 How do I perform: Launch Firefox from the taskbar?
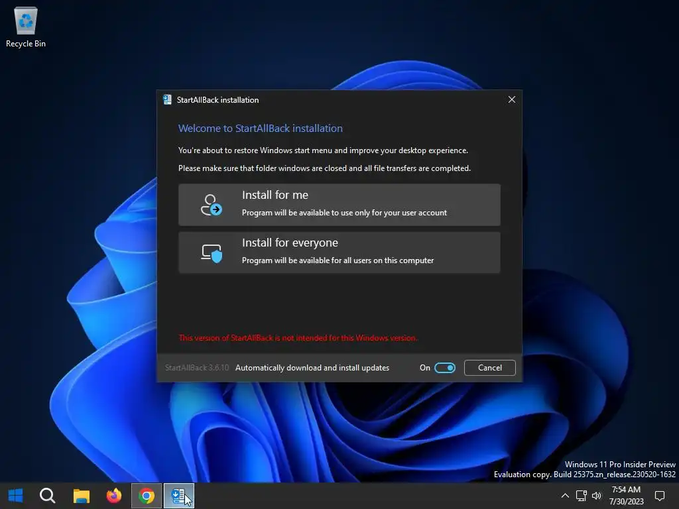coord(114,496)
